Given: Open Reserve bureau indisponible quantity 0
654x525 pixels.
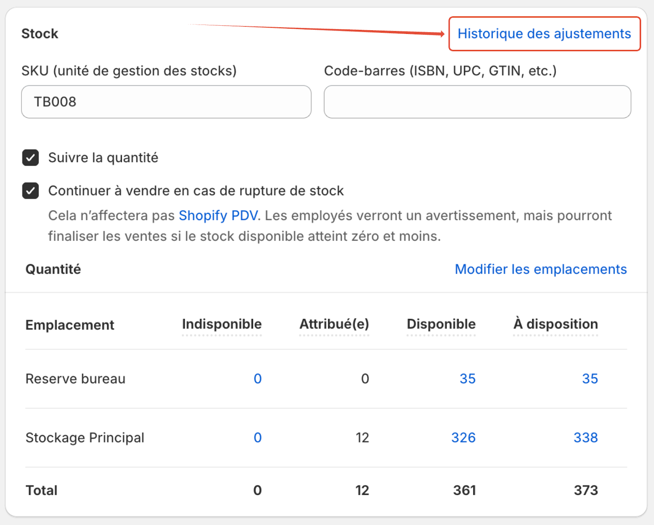Looking at the screenshot, I should (258, 379).
